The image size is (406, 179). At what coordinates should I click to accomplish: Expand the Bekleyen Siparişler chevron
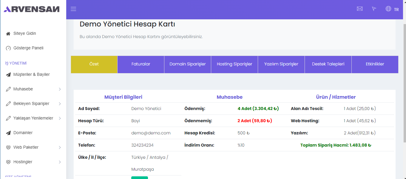click(60, 104)
